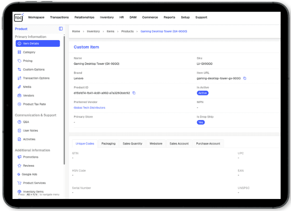This screenshot has height=211, width=291.
Task: Open the Inventory top menu
Action: [x=107, y=17]
